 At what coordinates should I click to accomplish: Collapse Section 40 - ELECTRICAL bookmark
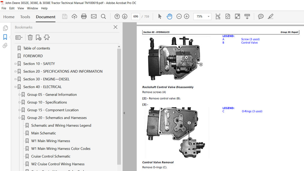click(16, 87)
